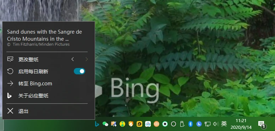
Task: Click the picture icon beside 更改壁纸
Action: (x=10, y=59)
